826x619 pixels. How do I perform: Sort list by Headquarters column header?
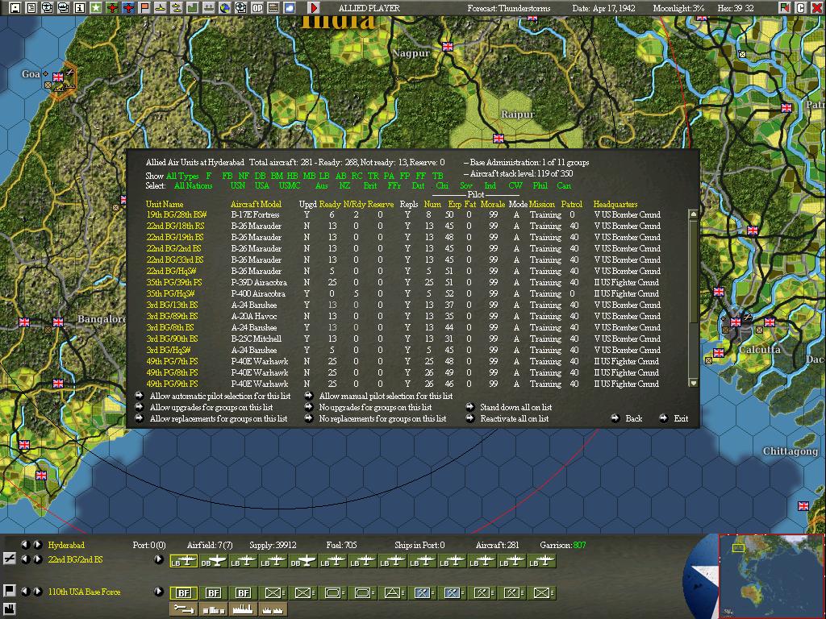[615, 204]
